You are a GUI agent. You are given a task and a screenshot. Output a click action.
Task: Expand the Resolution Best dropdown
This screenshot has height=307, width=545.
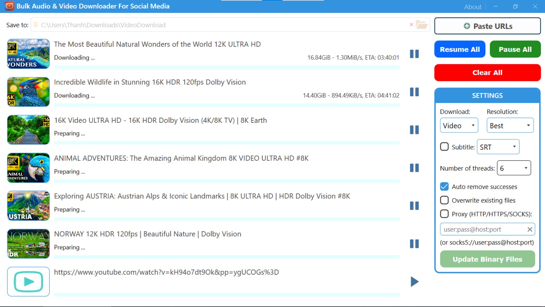click(x=510, y=125)
